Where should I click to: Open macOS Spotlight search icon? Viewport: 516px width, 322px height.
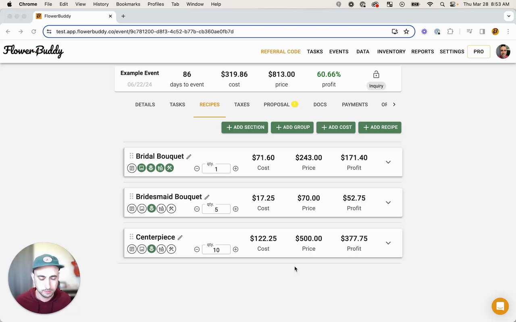pos(442,4)
